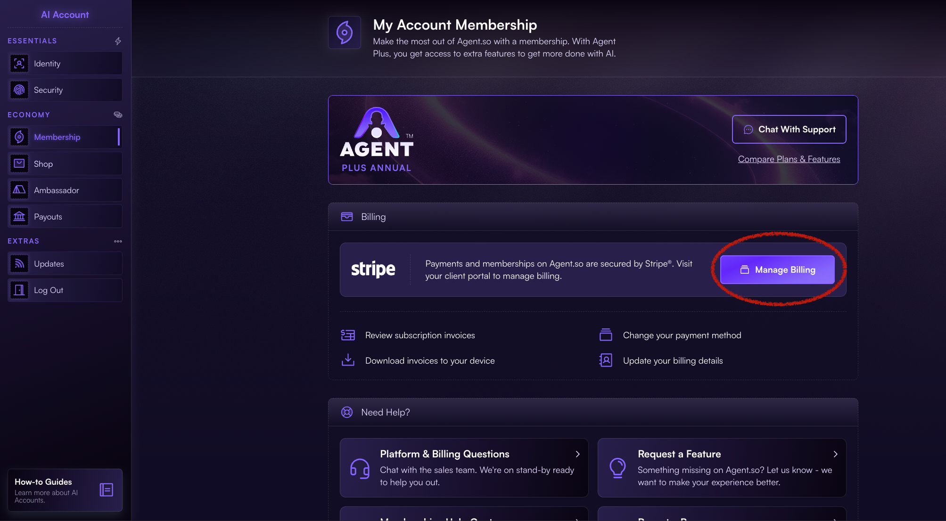Click the Economy coins icon
The width and height of the screenshot is (946, 521).
[x=118, y=114]
